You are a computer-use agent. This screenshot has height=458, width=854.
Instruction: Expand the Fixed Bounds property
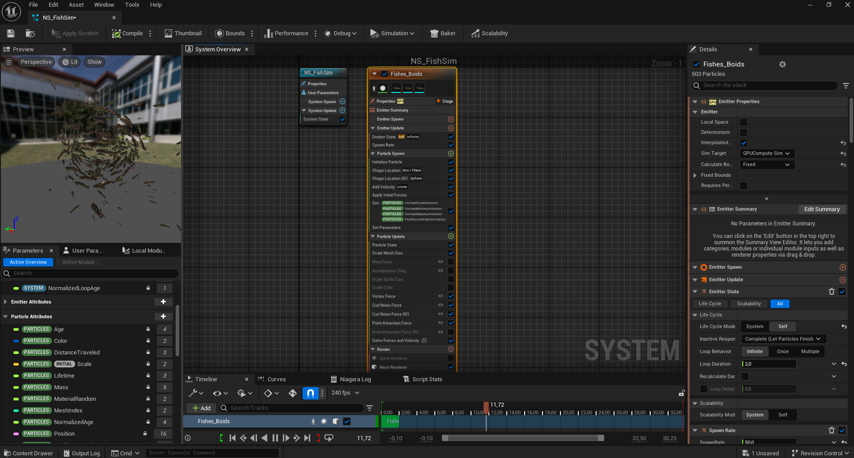695,175
